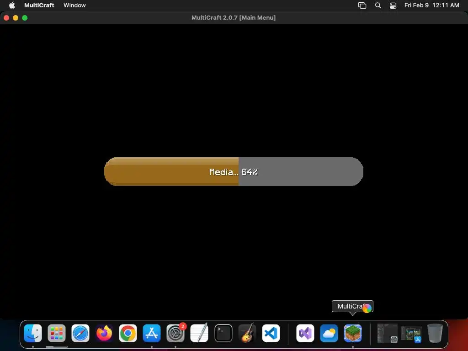Click the MultiCraft window title text
The width and height of the screenshot is (468, 351).
coord(234,18)
